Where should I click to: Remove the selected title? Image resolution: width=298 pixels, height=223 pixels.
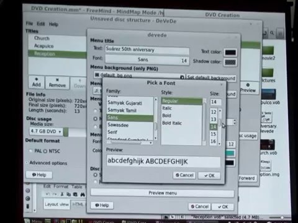[57, 83]
